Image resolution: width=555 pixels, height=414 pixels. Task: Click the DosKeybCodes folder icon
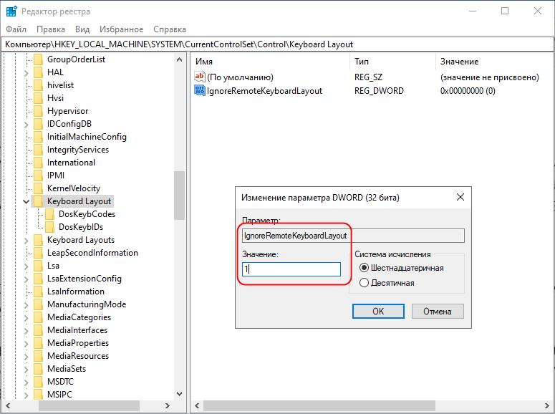(50, 214)
